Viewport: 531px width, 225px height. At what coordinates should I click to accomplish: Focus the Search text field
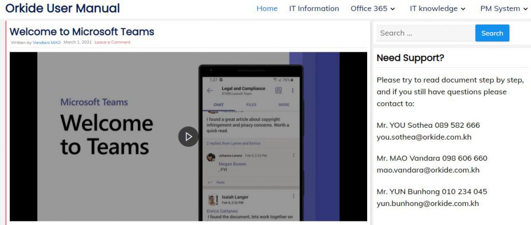[425, 33]
